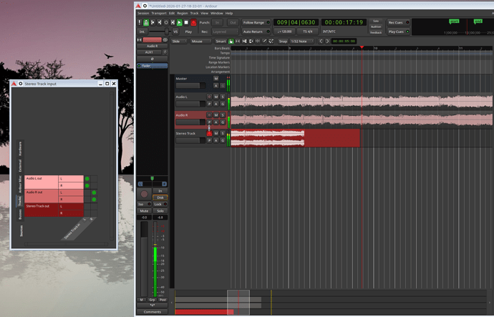Toggle the Disk monitoring button

[x=160, y=197]
